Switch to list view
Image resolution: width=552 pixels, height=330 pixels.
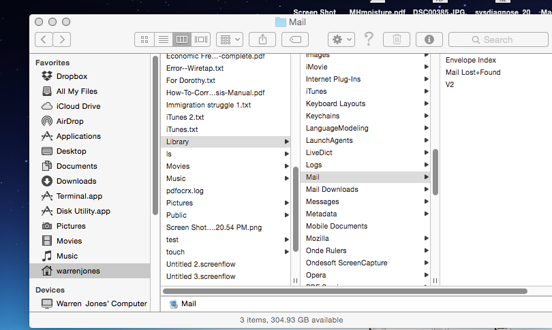(x=164, y=39)
